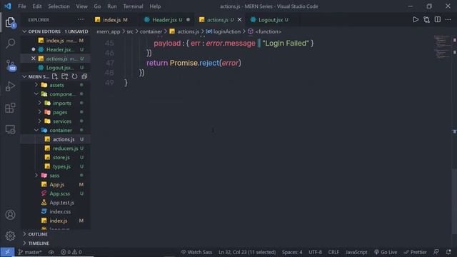This screenshot has width=457, height=257.
Task: Collapse all folders in Explorer
Action: tap(84, 76)
